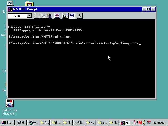Click the rplimage.exe command text
The image size is (168, 126).
103,43
